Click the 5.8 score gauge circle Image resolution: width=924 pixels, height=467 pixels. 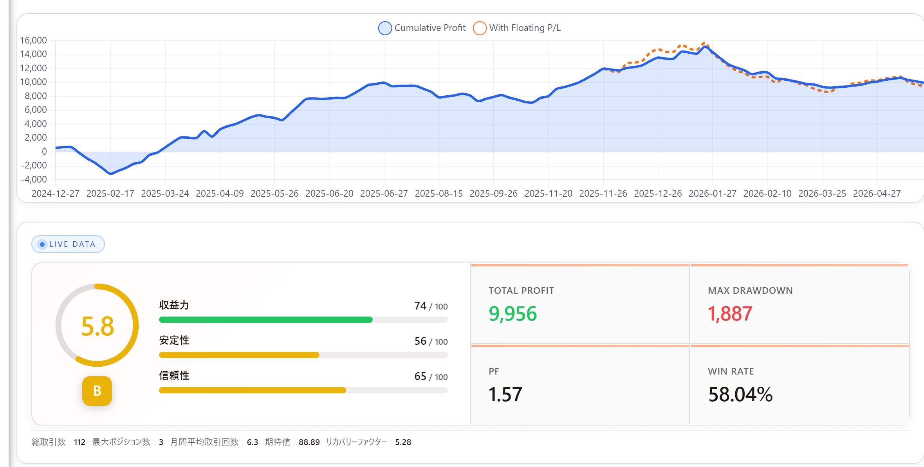[97, 325]
